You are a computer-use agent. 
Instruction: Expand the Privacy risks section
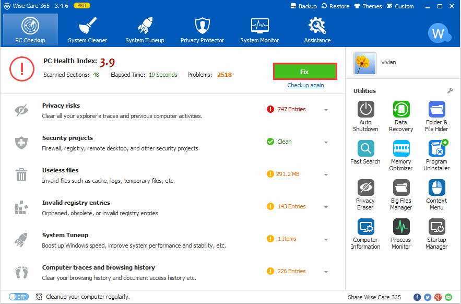(x=326, y=110)
